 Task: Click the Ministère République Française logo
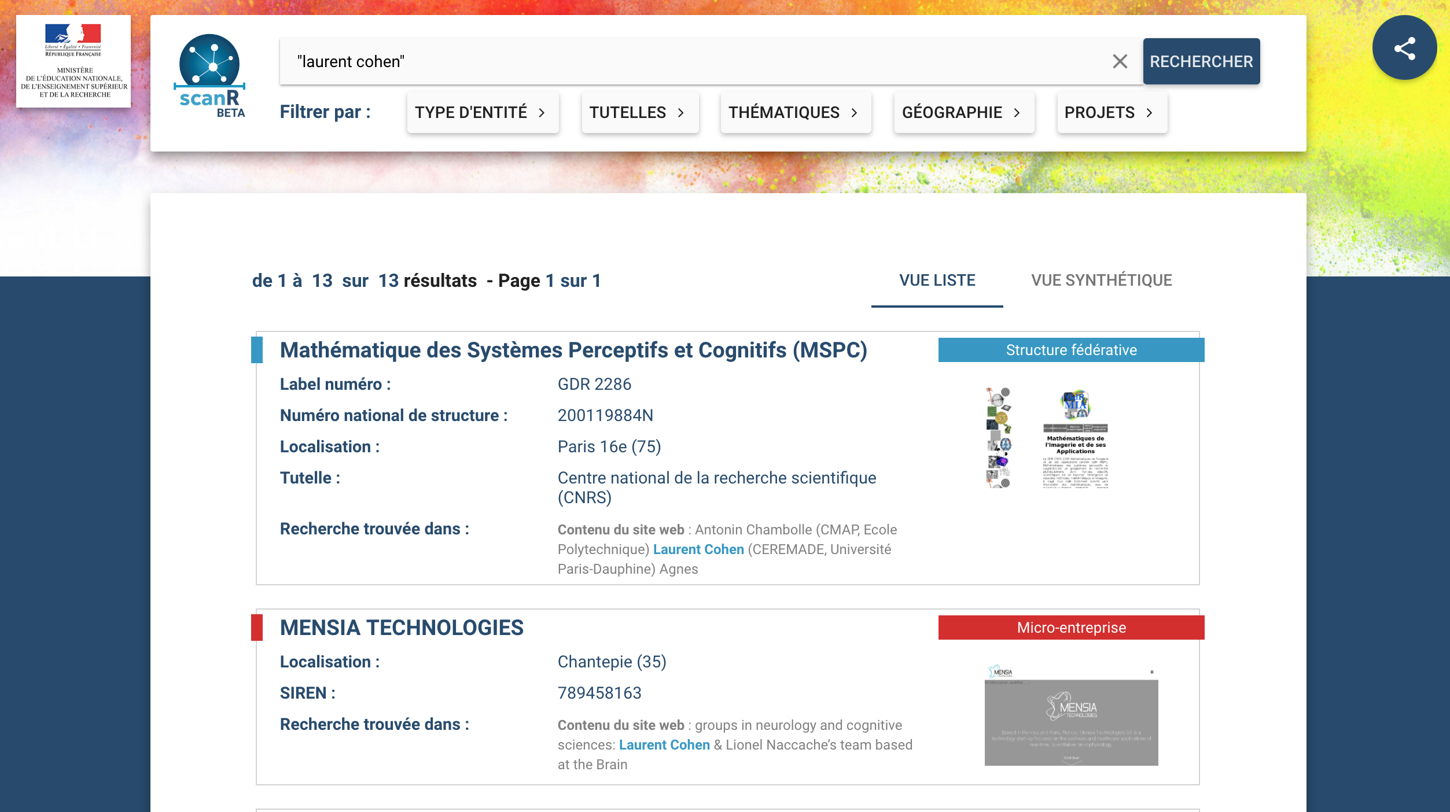click(x=73, y=61)
